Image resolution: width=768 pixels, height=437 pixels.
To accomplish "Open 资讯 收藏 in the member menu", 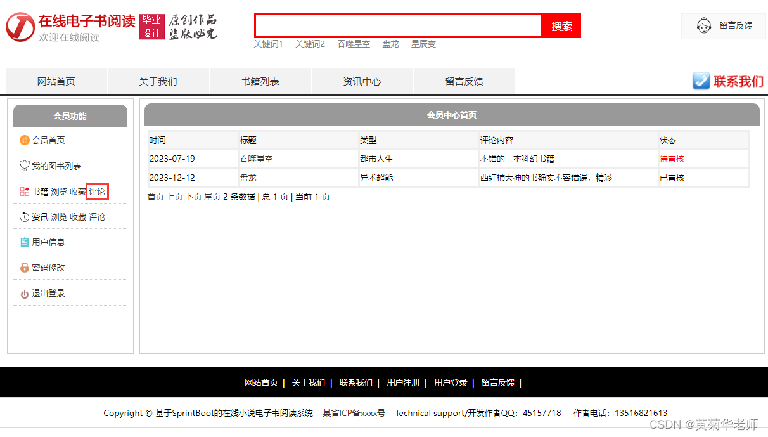I will 78,217.
